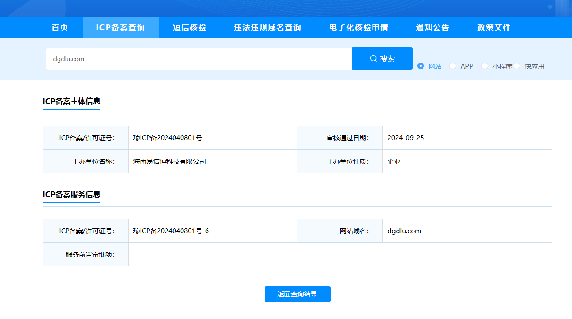
Task: Click the magnifier icon in 搜索 button
Action: pyautogui.click(x=373, y=59)
